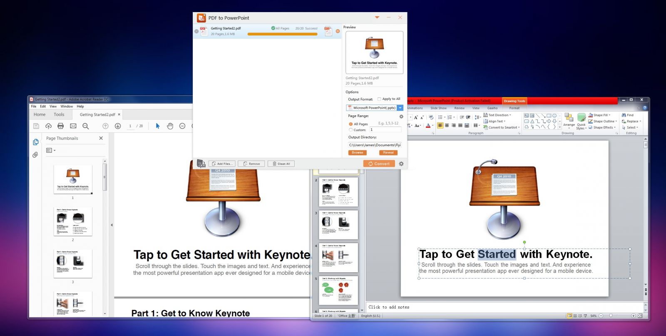Click the Output Directory path field
The image size is (666, 336).
pos(375,145)
